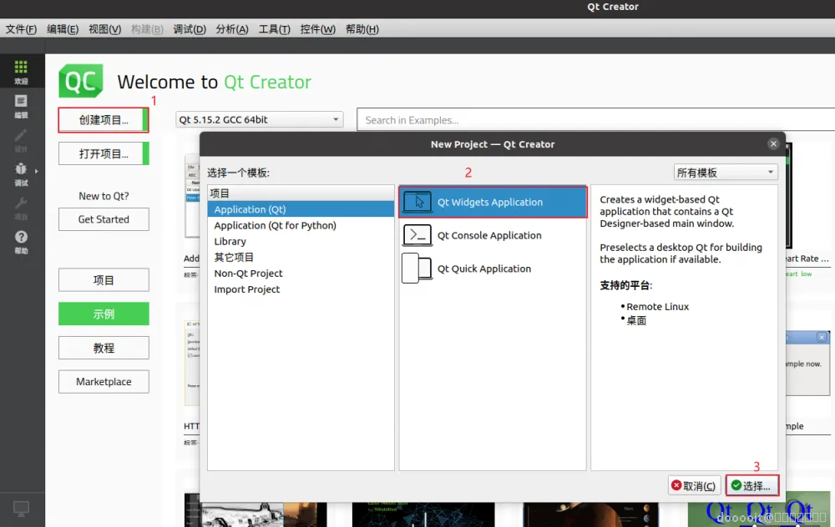This screenshot has height=527, width=835.
Task: Select the Qt Console Application icon
Action: (x=417, y=235)
